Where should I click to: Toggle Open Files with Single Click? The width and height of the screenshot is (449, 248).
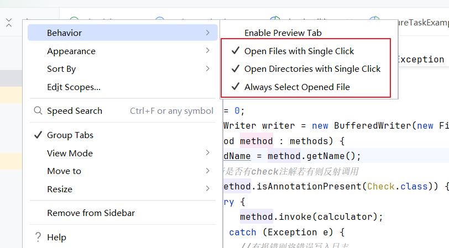[299, 51]
